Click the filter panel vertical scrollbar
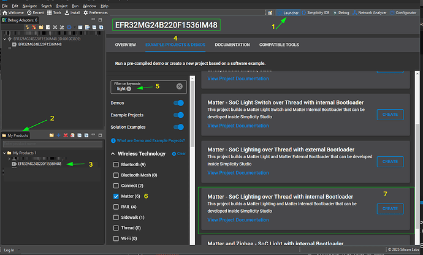The image size is (423, 255). [x=192, y=113]
